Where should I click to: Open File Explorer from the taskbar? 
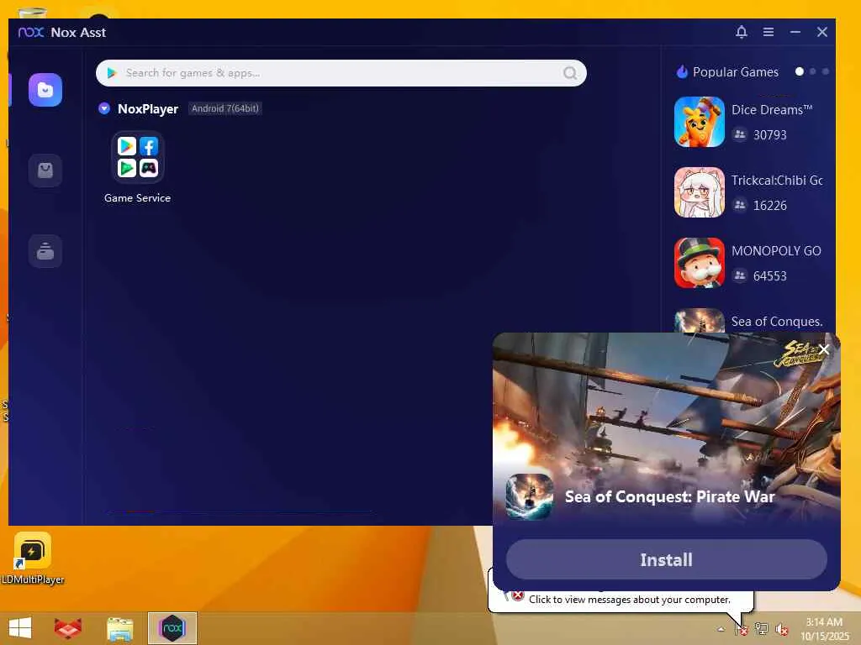[x=119, y=628]
